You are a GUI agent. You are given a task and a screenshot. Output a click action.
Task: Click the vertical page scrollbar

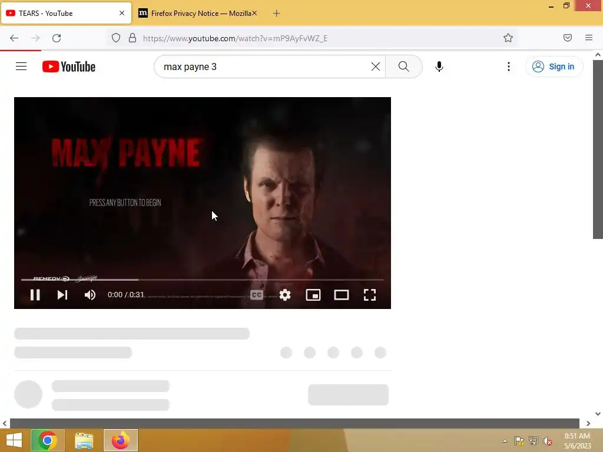point(598,149)
